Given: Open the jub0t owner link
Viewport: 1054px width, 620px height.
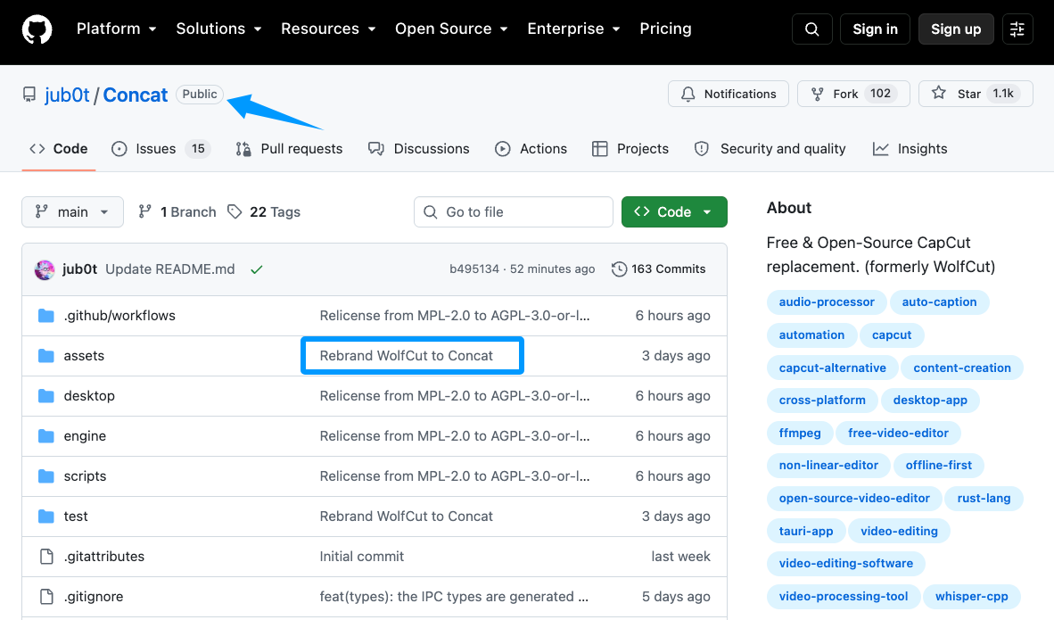Looking at the screenshot, I should point(67,95).
